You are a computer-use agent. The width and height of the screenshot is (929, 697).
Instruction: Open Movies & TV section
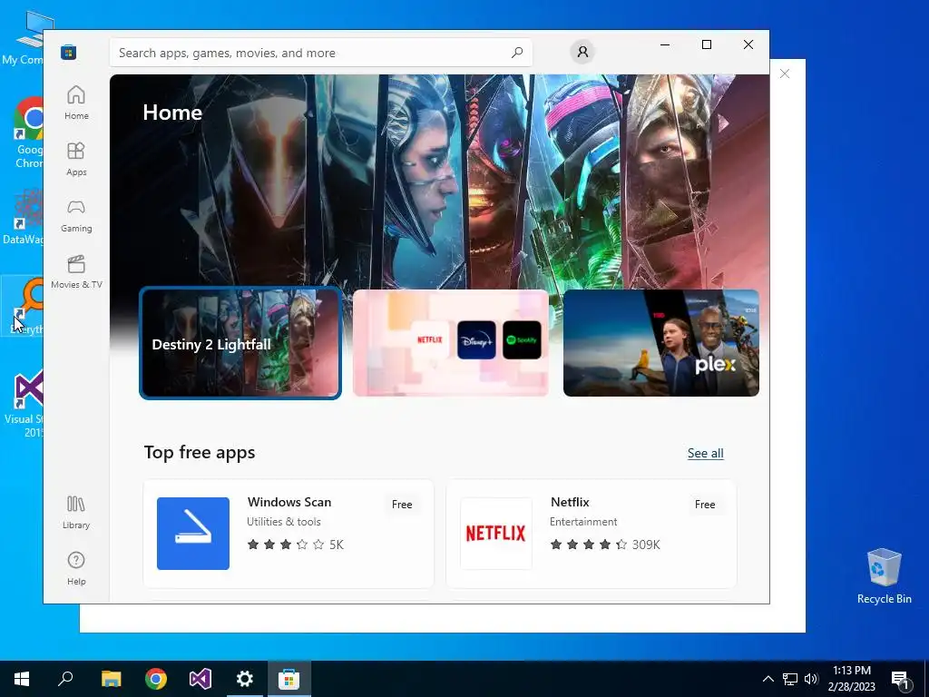point(76,271)
